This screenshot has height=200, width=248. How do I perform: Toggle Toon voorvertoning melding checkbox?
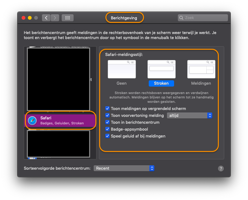(x=107, y=115)
